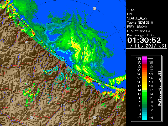Pick the yellow 17 dBZ legend swatch
Viewport: 168px width, 126px height.
point(144,86)
